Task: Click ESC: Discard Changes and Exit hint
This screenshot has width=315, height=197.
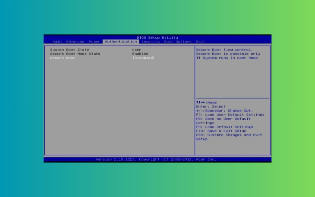Action: pos(229,137)
